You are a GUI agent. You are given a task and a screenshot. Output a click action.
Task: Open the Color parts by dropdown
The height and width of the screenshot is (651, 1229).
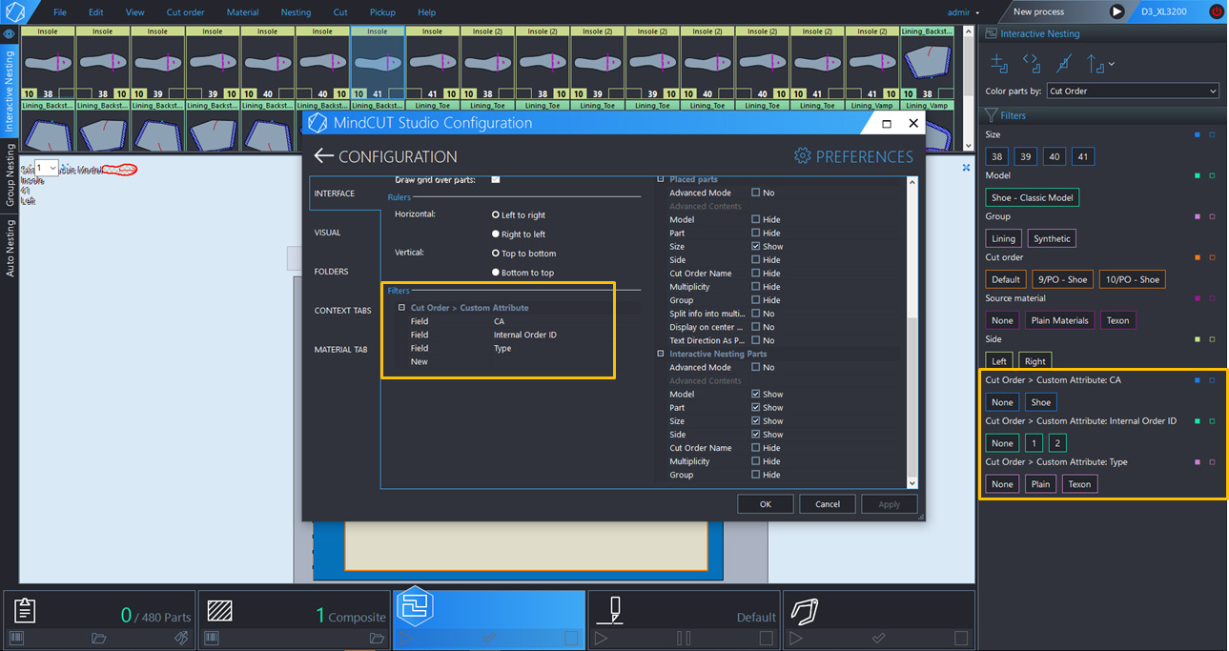pos(1133,91)
